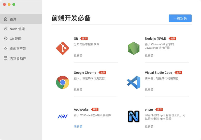Click the yellow minimize window button
The image size is (201, 140).
click(9, 5)
